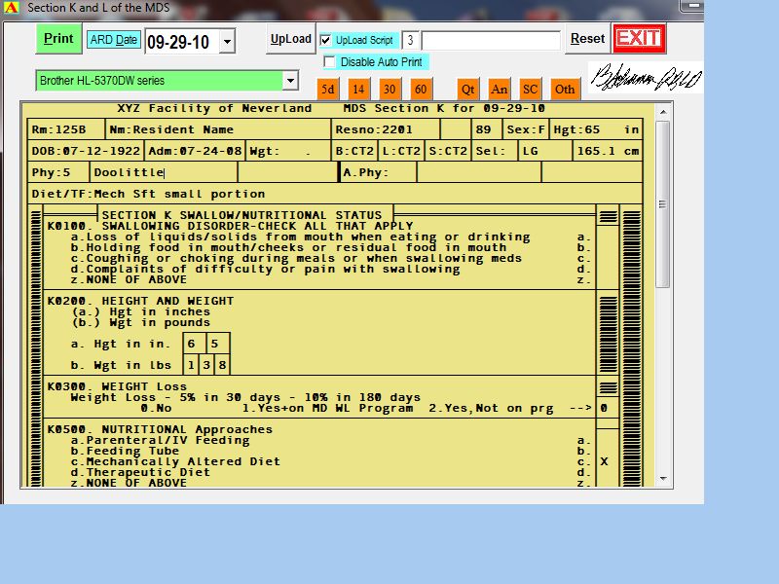The width and height of the screenshot is (779, 584).
Task: Click the Resno:2201 field
Action: tap(386, 129)
